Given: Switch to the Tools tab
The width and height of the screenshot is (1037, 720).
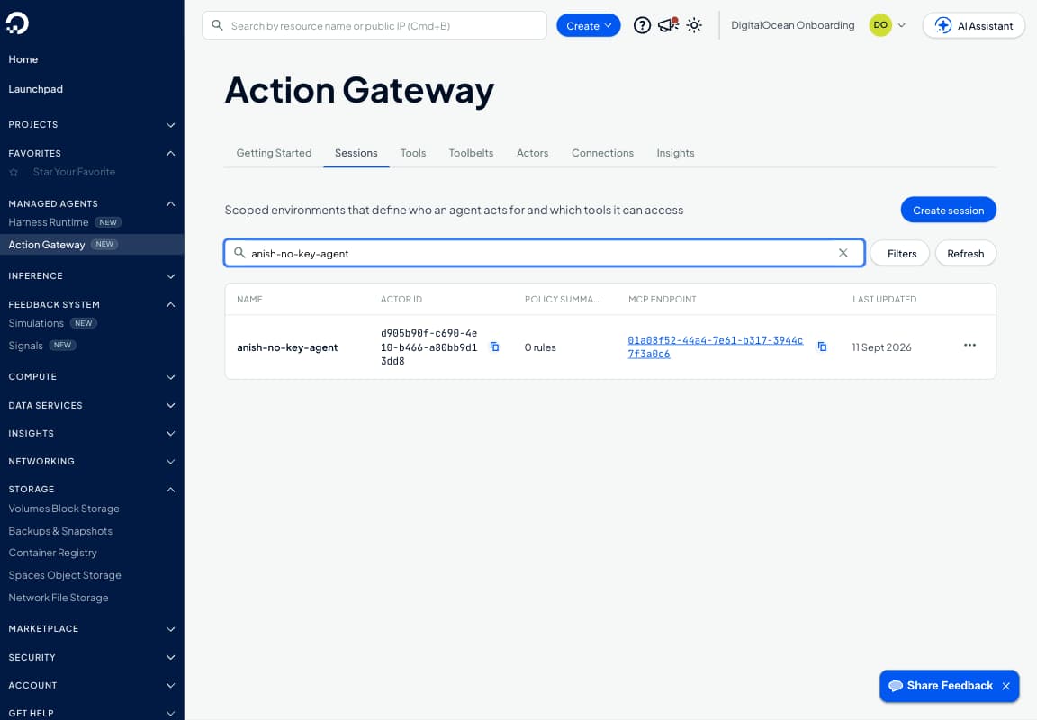Looking at the screenshot, I should (412, 153).
